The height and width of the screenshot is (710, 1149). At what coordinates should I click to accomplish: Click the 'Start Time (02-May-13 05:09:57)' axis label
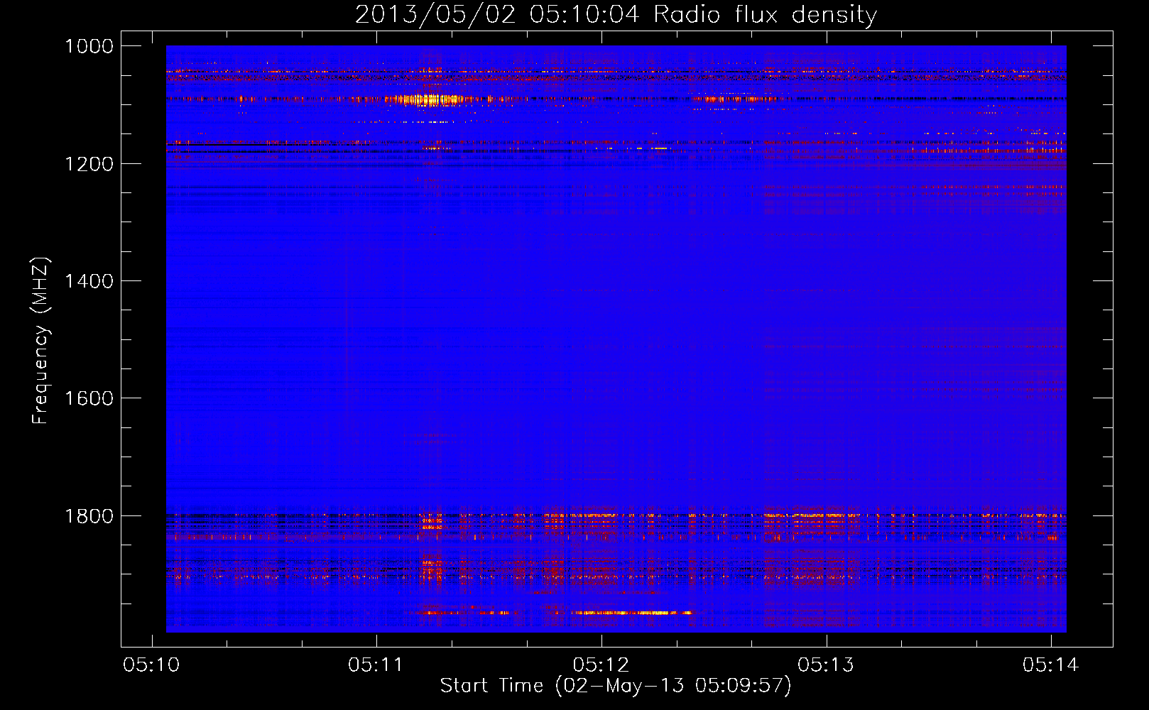615,686
